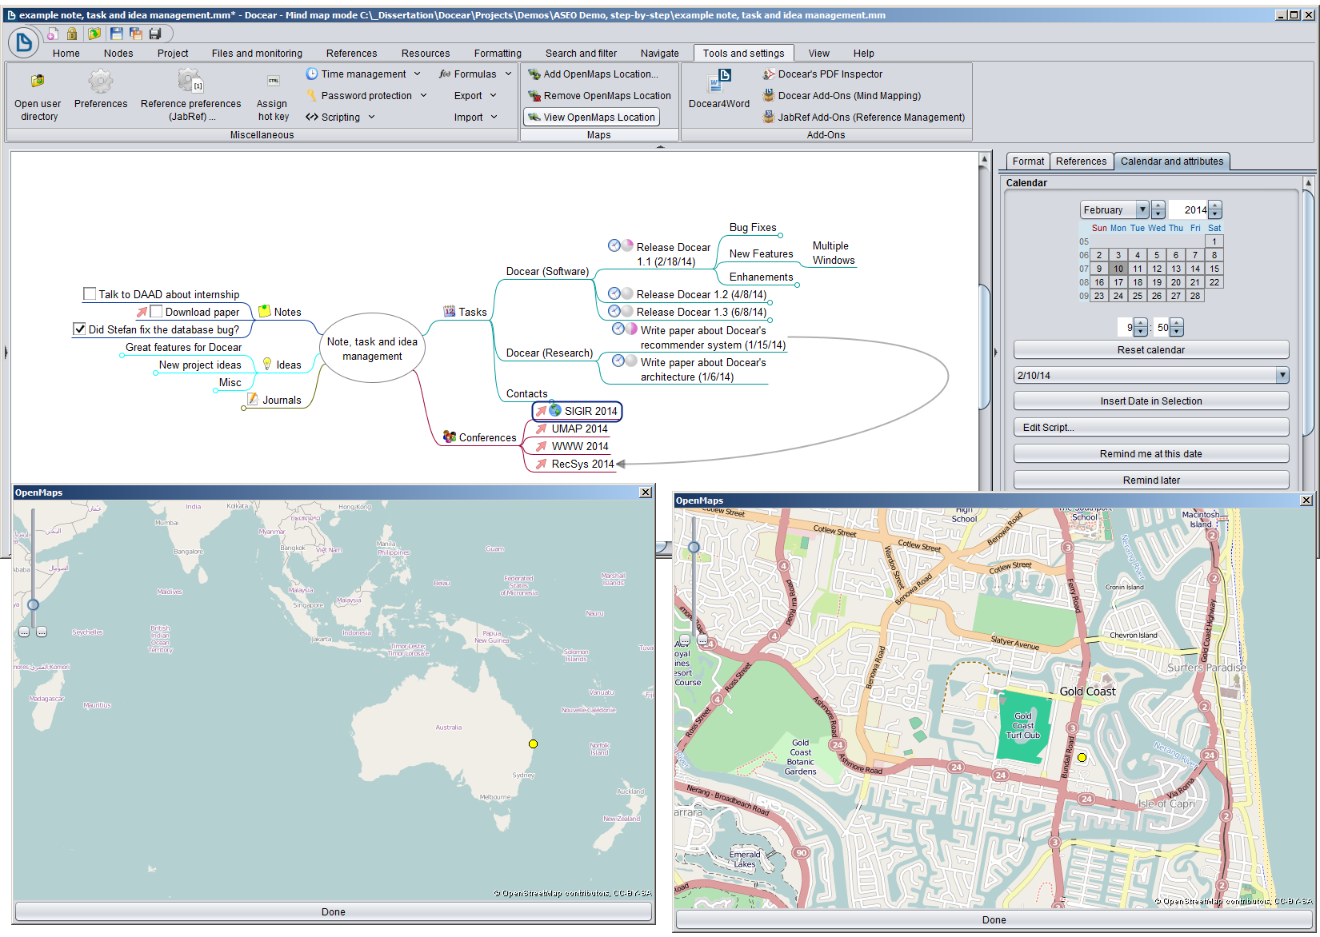This screenshot has height=937, width=1320.
Task: Launch Docear's PDF Inspector
Action: coord(822,74)
